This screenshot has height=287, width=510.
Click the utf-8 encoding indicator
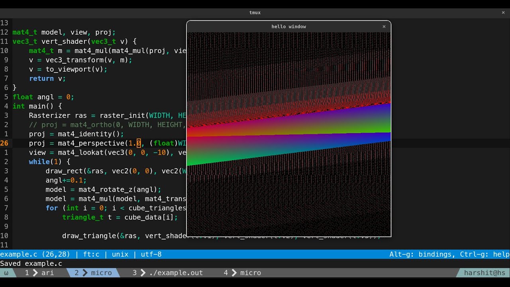point(151,254)
